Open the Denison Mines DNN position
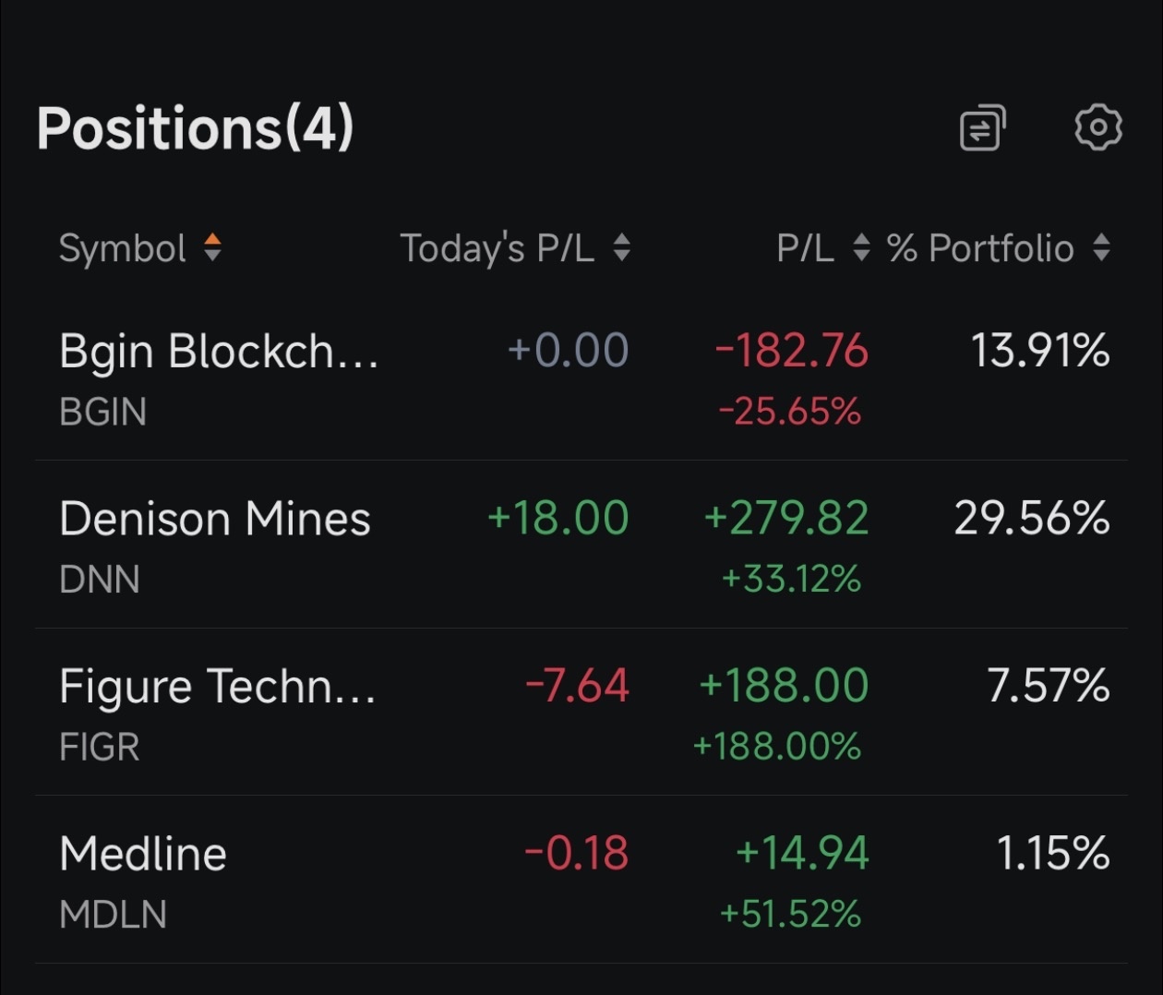 click(581, 545)
